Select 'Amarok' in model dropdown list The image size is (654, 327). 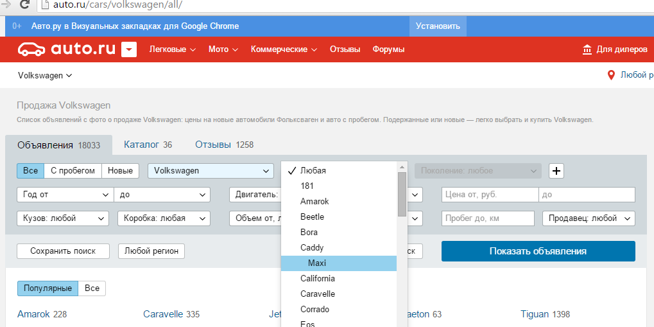coord(339,201)
